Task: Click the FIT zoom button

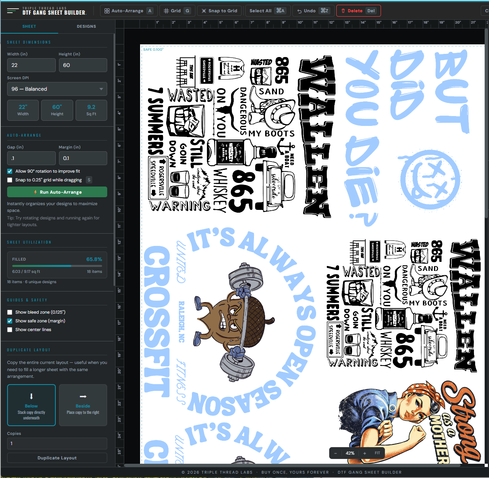Action: click(377, 453)
